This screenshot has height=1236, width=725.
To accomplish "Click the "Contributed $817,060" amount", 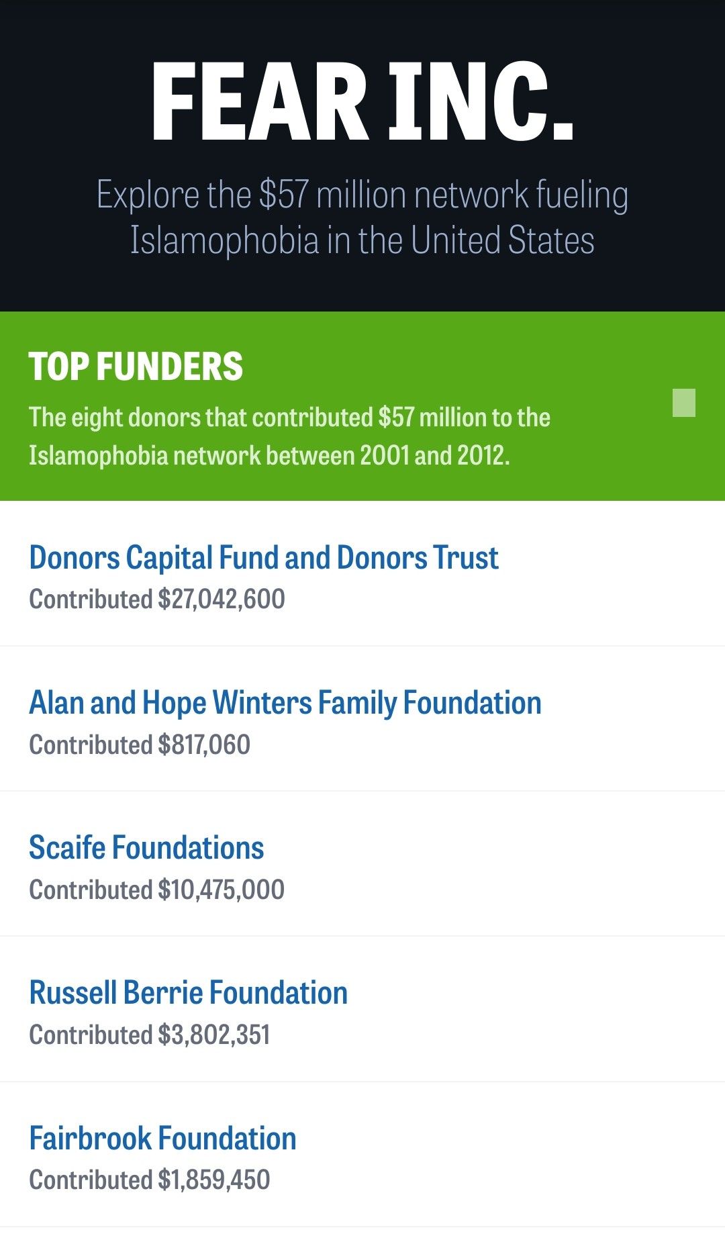I will point(140,745).
